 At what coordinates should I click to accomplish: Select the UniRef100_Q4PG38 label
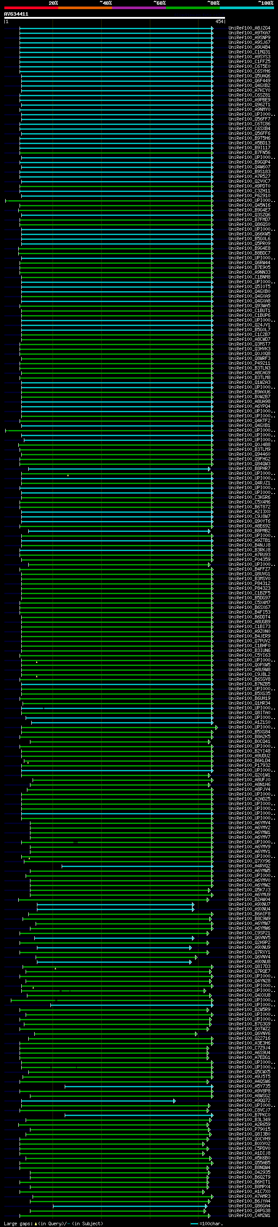[x=249, y=1211]
